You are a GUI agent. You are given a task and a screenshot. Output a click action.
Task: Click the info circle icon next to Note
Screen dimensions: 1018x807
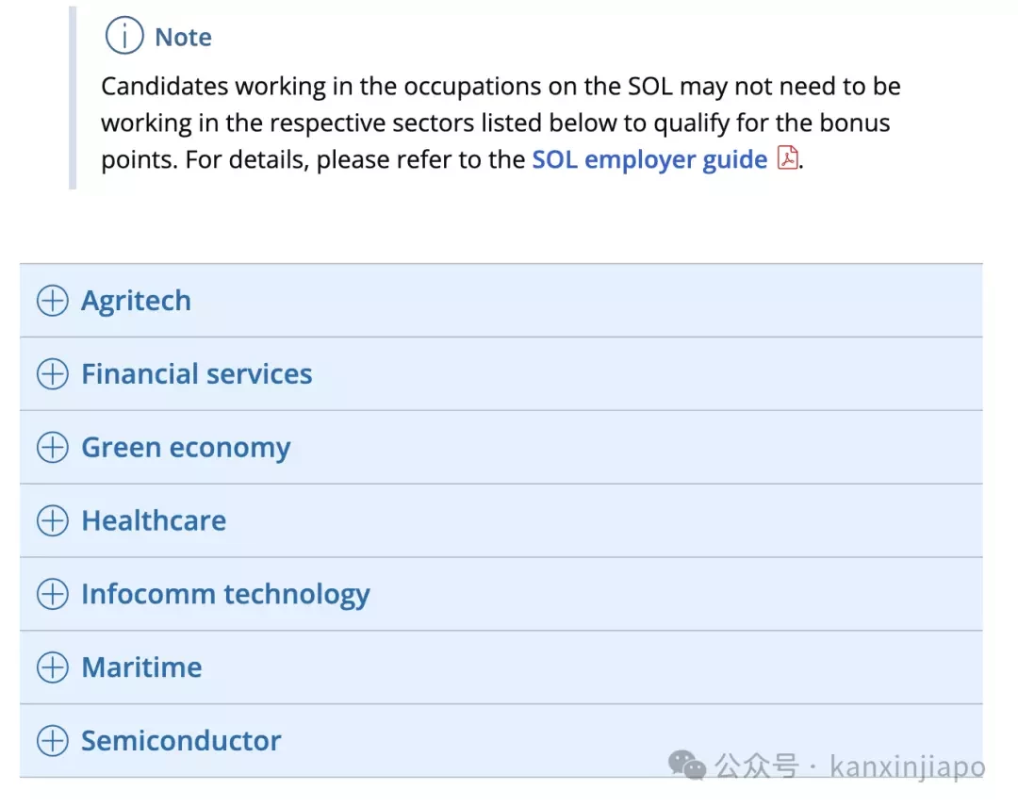[124, 36]
